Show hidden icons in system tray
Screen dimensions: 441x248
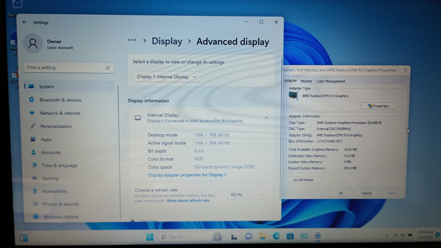pos(387,235)
